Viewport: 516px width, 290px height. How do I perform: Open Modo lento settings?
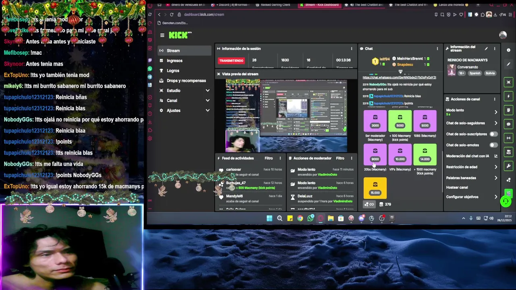point(472,112)
